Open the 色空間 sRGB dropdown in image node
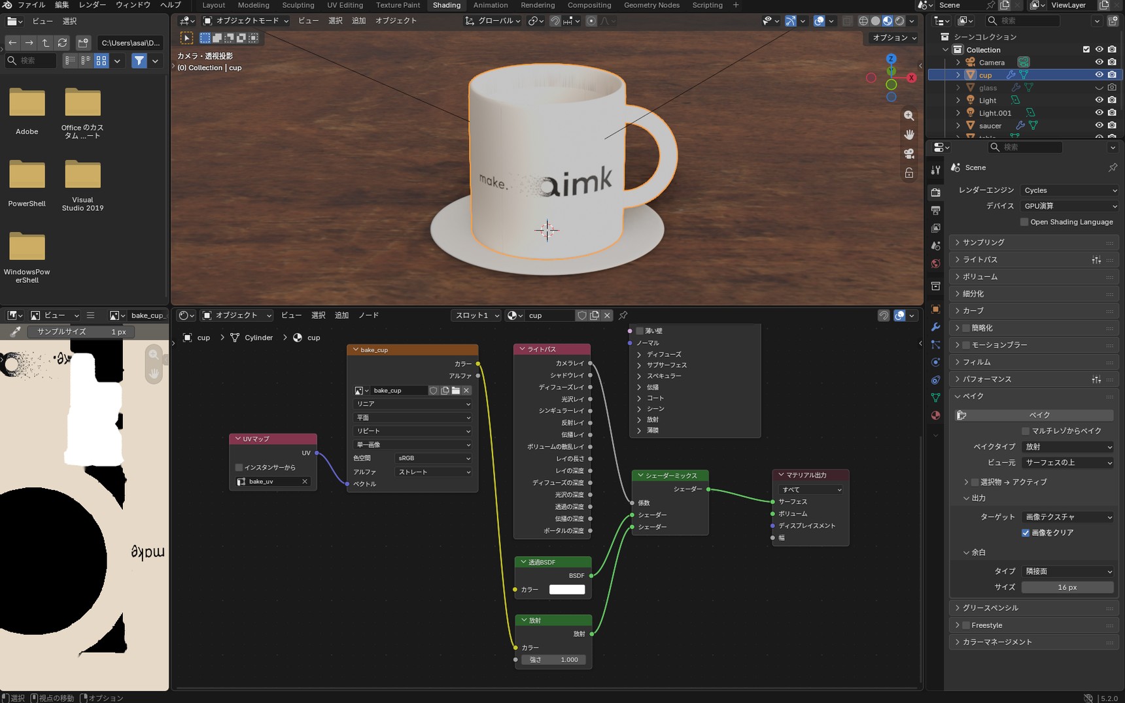1125x703 pixels. (433, 458)
